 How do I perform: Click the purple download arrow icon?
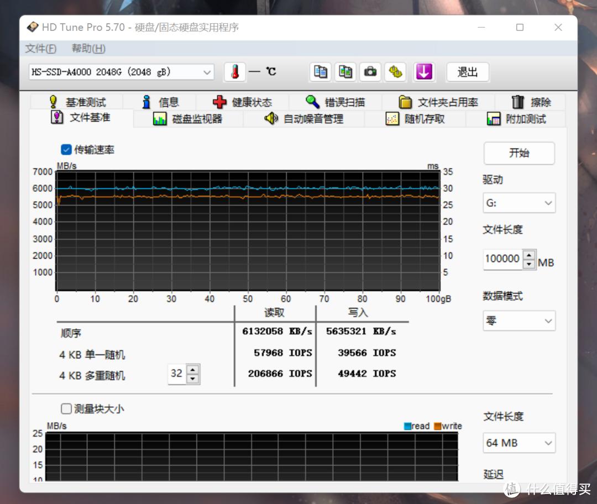[x=424, y=72]
